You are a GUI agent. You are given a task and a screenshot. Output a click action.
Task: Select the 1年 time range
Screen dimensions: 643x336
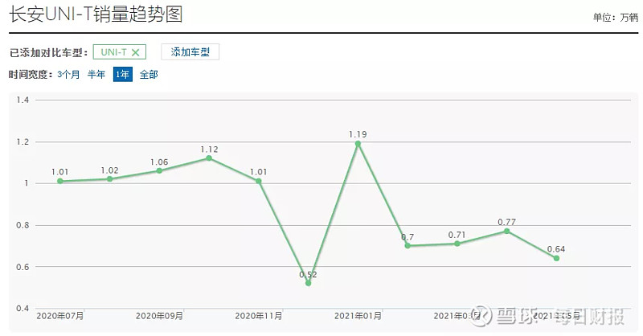(x=123, y=74)
